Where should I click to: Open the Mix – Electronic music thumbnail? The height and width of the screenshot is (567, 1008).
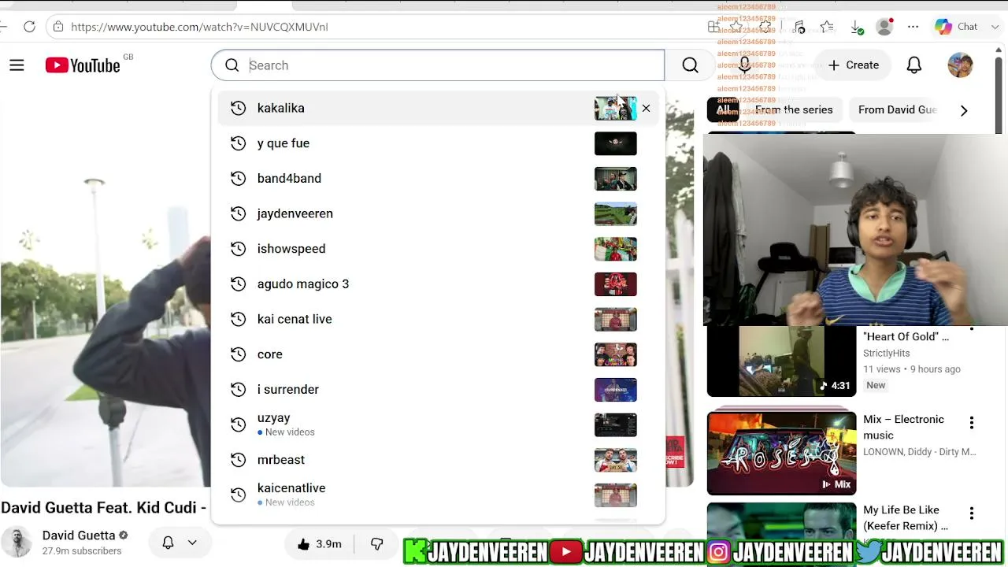coord(781,453)
